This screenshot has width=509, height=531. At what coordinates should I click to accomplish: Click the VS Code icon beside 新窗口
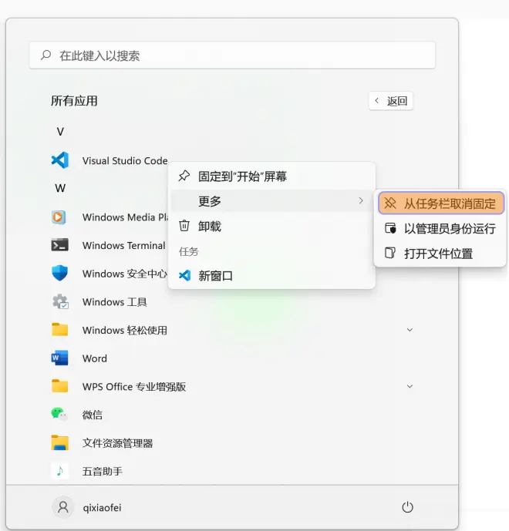pyautogui.click(x=184, y=275)
